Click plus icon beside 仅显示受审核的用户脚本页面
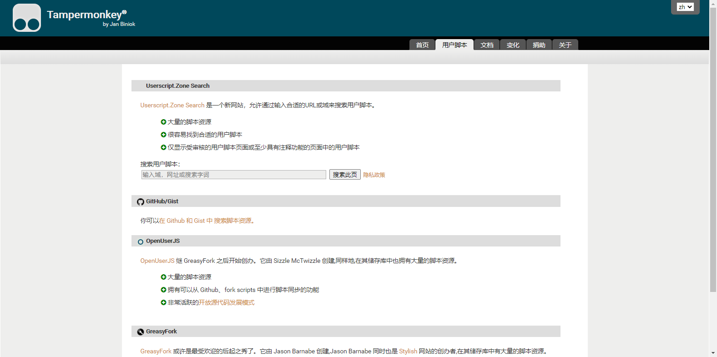 click(163, 147)
